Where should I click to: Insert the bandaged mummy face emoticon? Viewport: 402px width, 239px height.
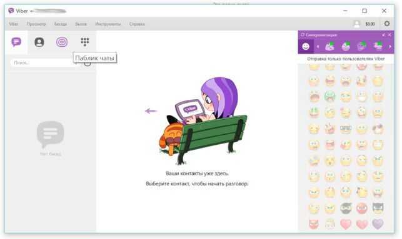(x=329, y=224)
